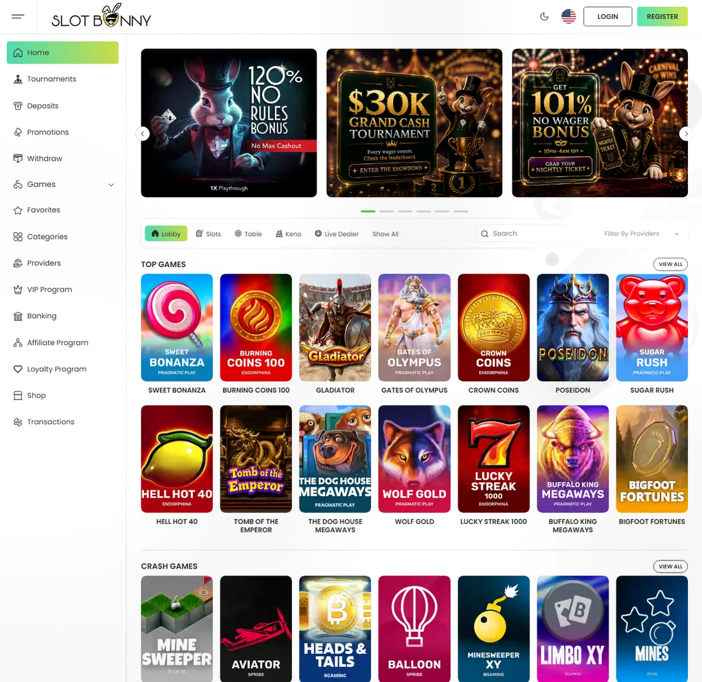Screen dimensions: 702x682
Task: Open the Transactions icon
Action: point(18,422)
